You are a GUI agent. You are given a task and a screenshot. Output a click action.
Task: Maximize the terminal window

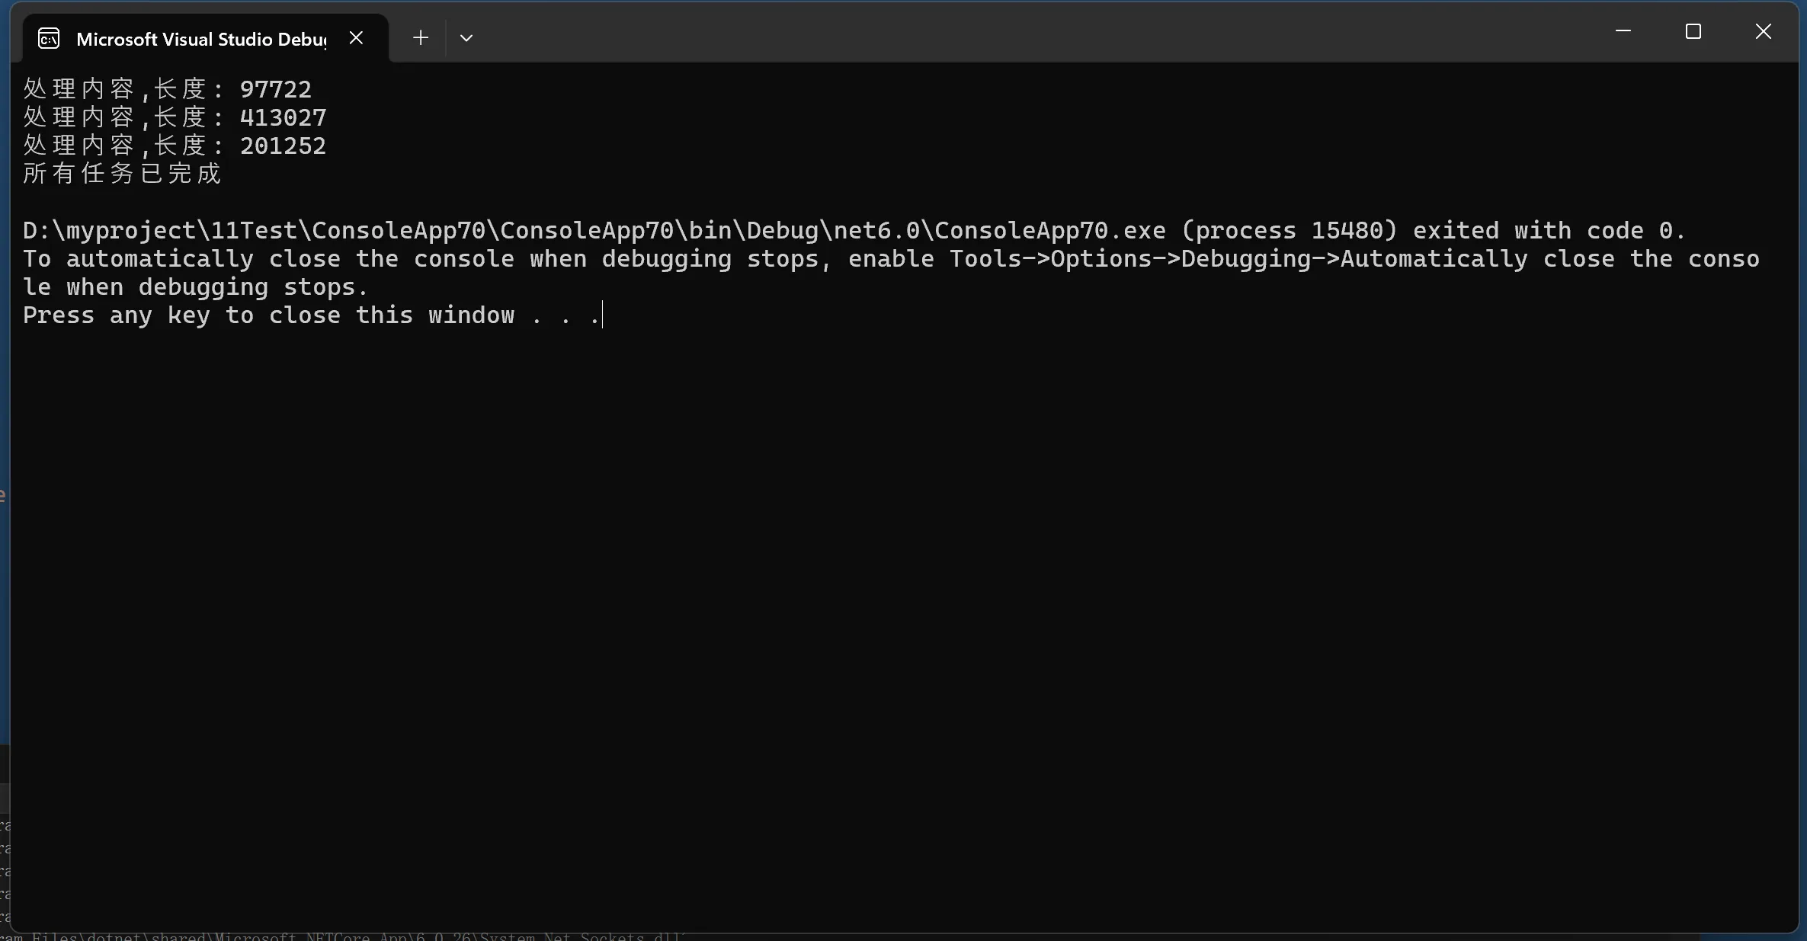[1693, 31]
